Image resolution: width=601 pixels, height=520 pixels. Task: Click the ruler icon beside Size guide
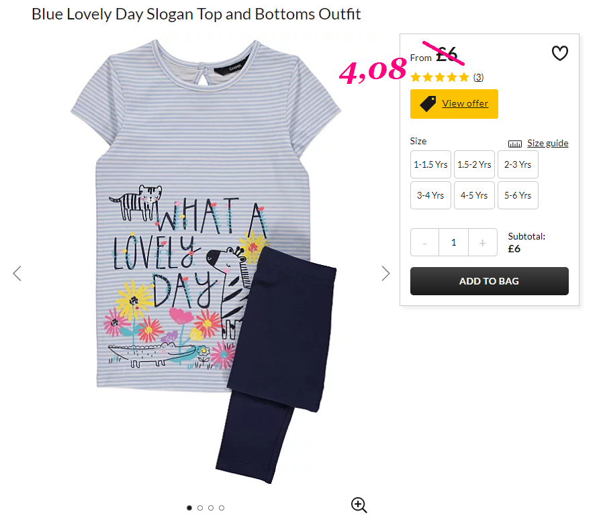point(515,144)
